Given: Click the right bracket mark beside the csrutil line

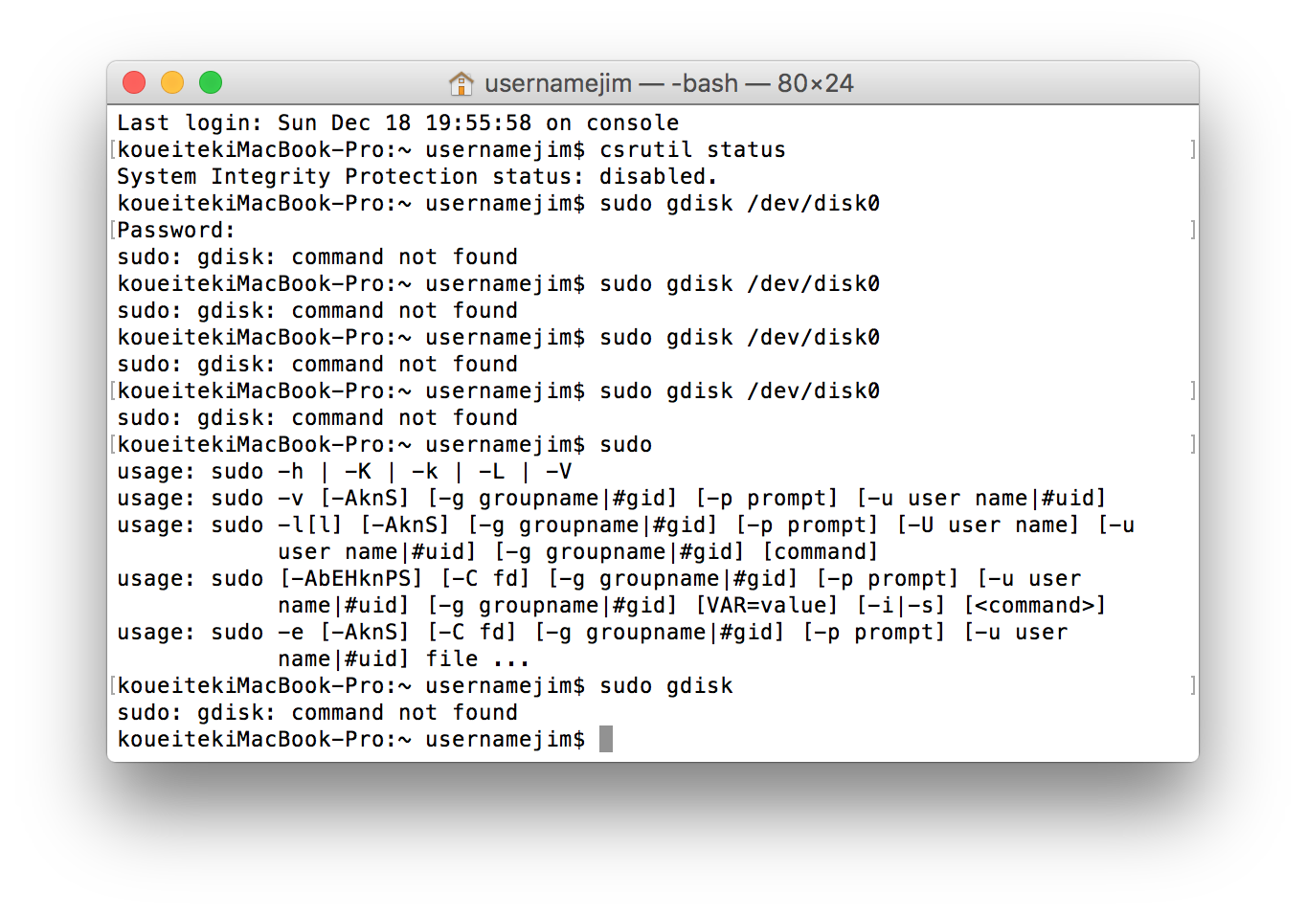Looking at the screenshot, I should pyautogui.click(x=1192, y=149).
